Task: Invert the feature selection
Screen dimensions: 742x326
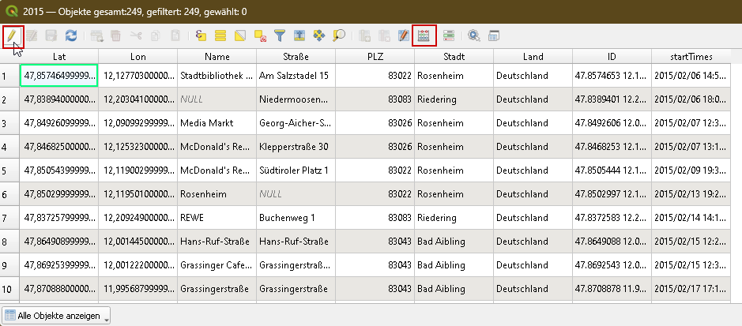Action: click(x=240, y=36)
